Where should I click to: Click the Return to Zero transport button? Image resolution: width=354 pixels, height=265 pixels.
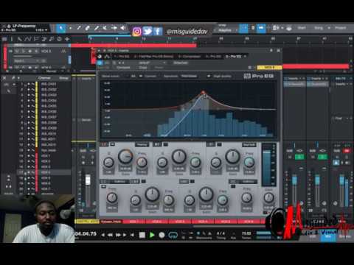[x=132, y=235]
